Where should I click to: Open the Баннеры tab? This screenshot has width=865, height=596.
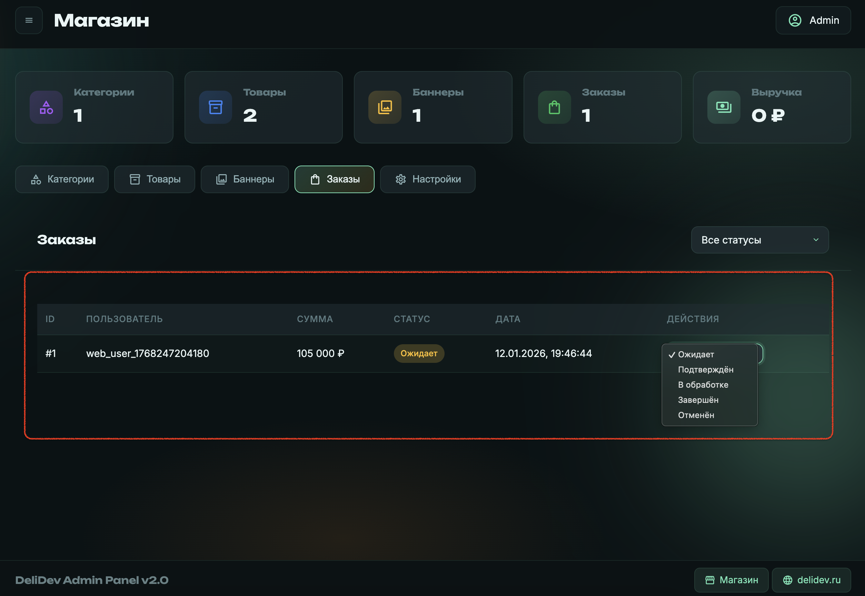245,179
